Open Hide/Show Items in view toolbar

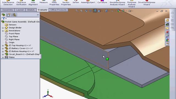click(112, 11)
